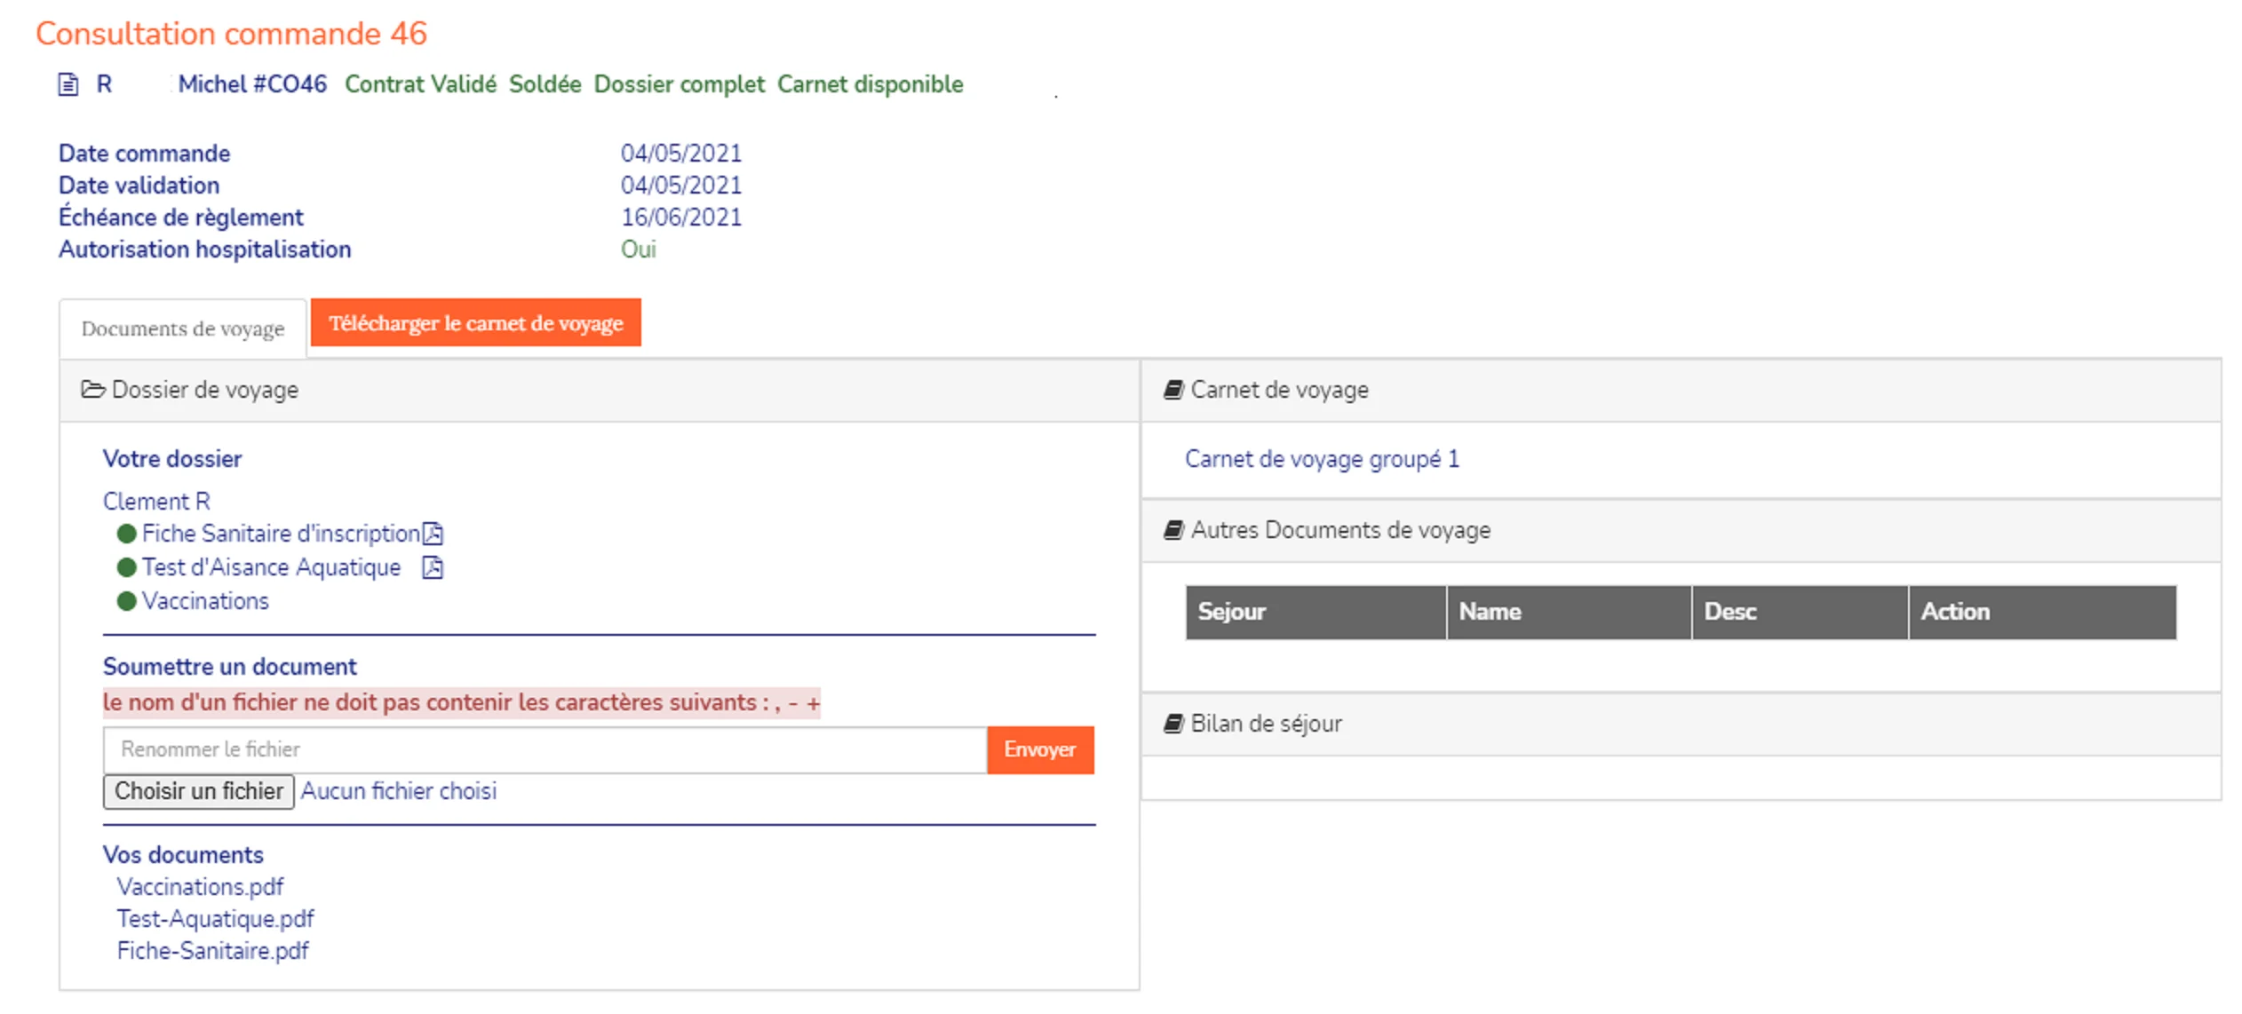Click the Action column header
The width and height of the screenshot is (2242, 1014).
pyautogui.click(x=2042, y=612)
